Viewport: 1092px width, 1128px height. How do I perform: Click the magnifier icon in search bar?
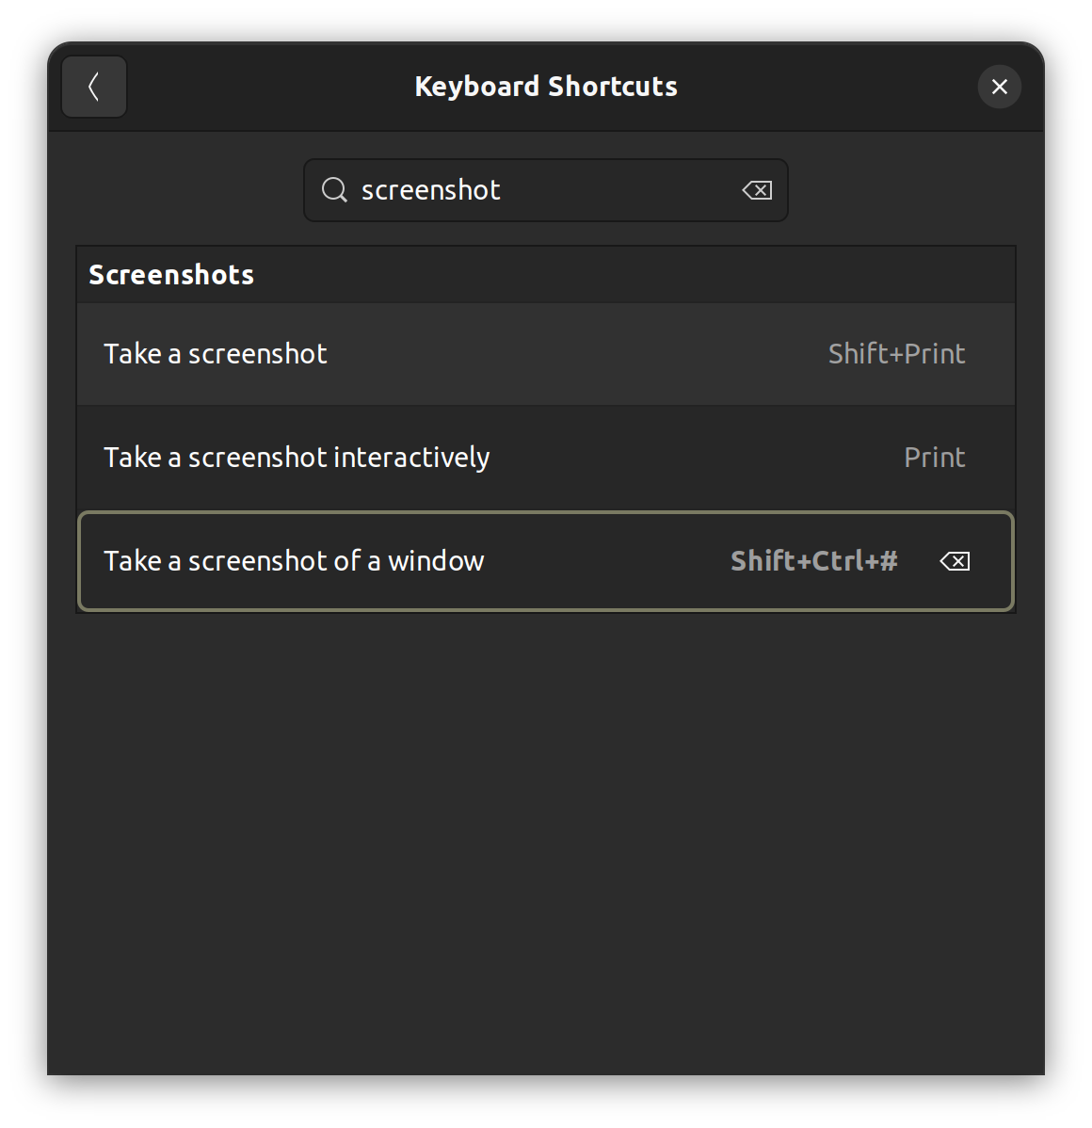(334, 190)
